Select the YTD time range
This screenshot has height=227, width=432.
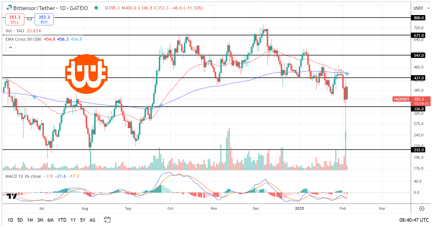point(62,220)
